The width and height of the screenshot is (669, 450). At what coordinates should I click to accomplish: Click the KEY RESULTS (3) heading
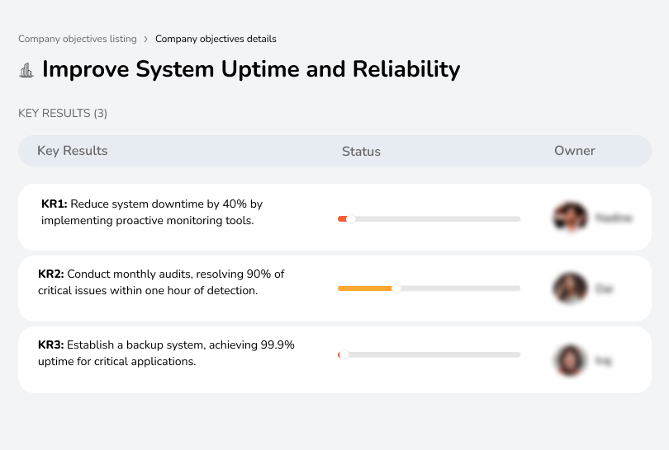(63, 113)
